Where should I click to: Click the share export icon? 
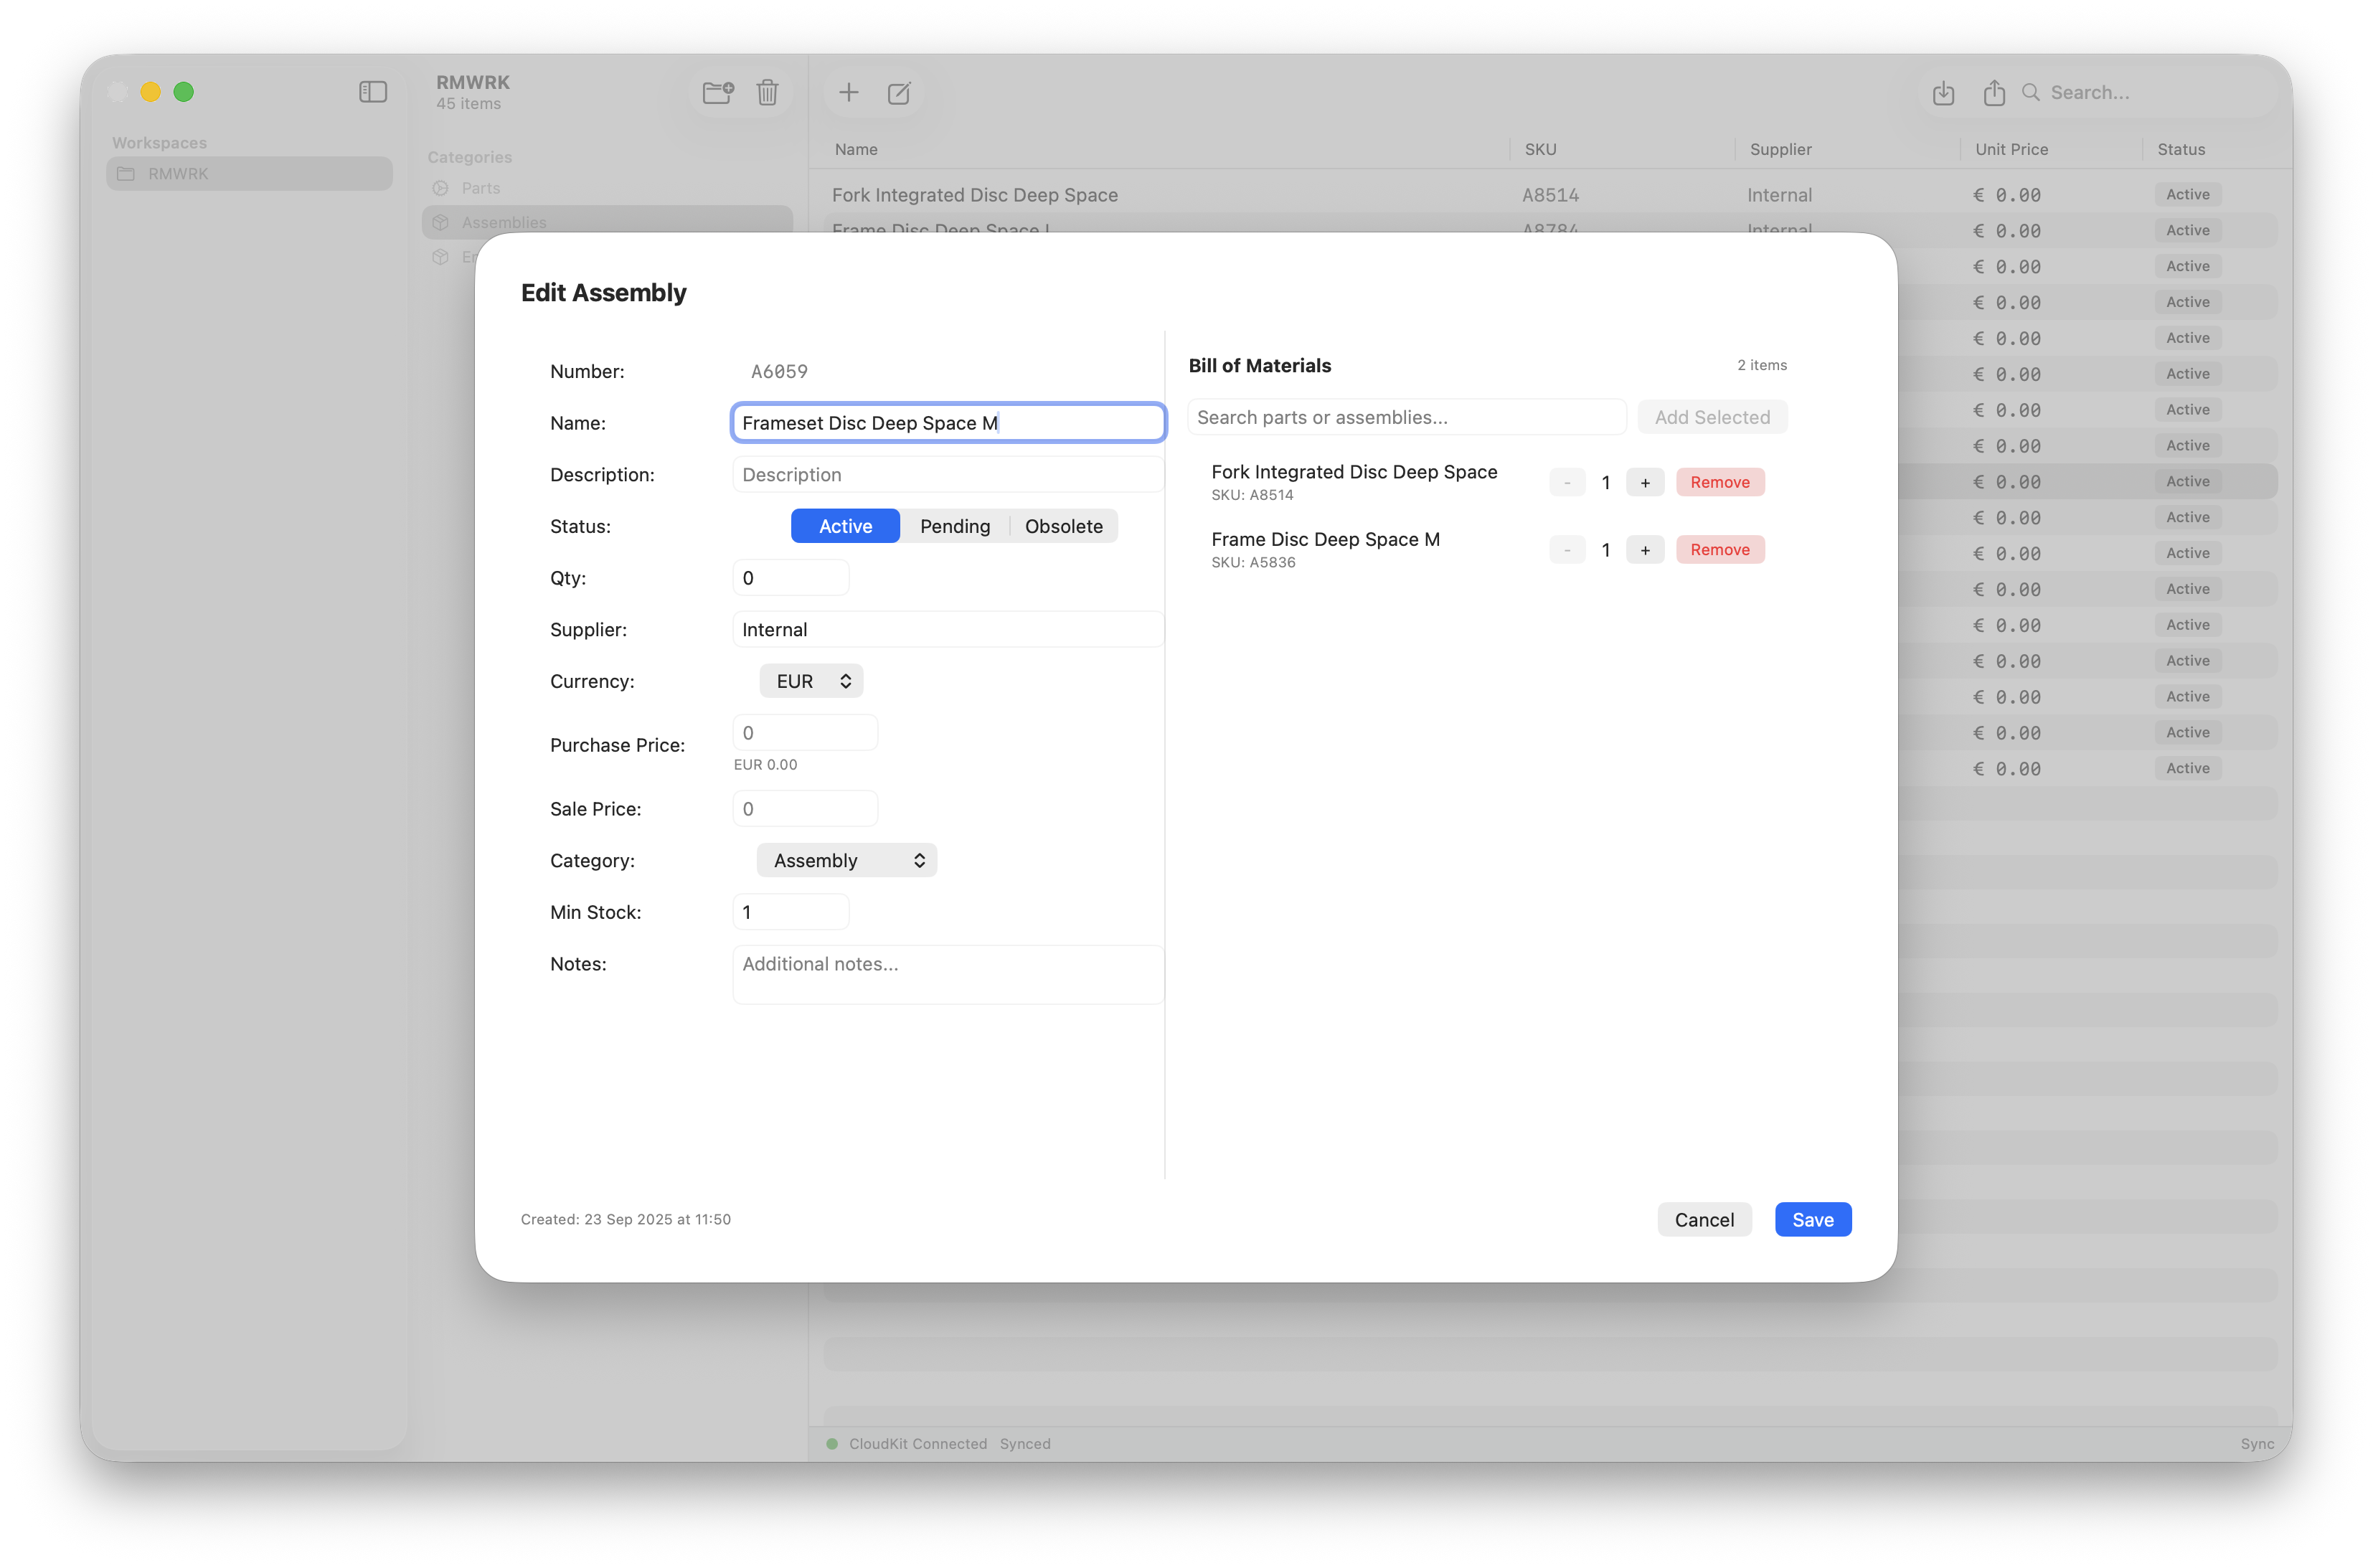[x=1993, y=93]
